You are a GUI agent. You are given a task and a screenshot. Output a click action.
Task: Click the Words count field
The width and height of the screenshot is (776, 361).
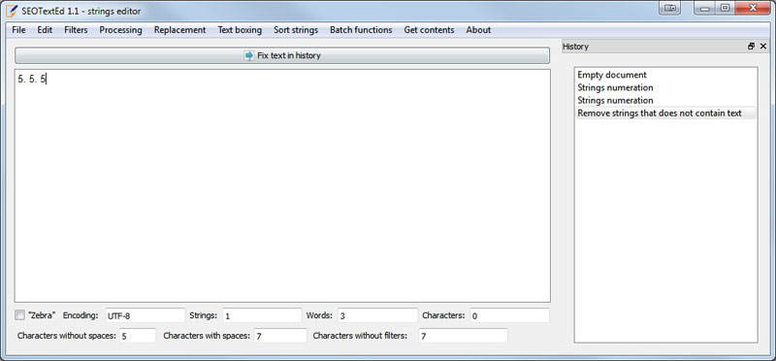pos(377,315)
